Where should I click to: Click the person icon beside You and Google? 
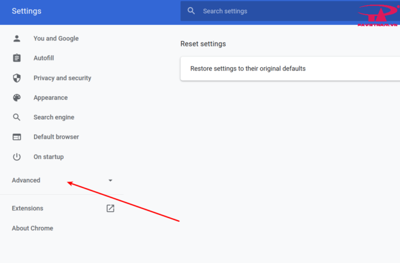click(17, 38)
